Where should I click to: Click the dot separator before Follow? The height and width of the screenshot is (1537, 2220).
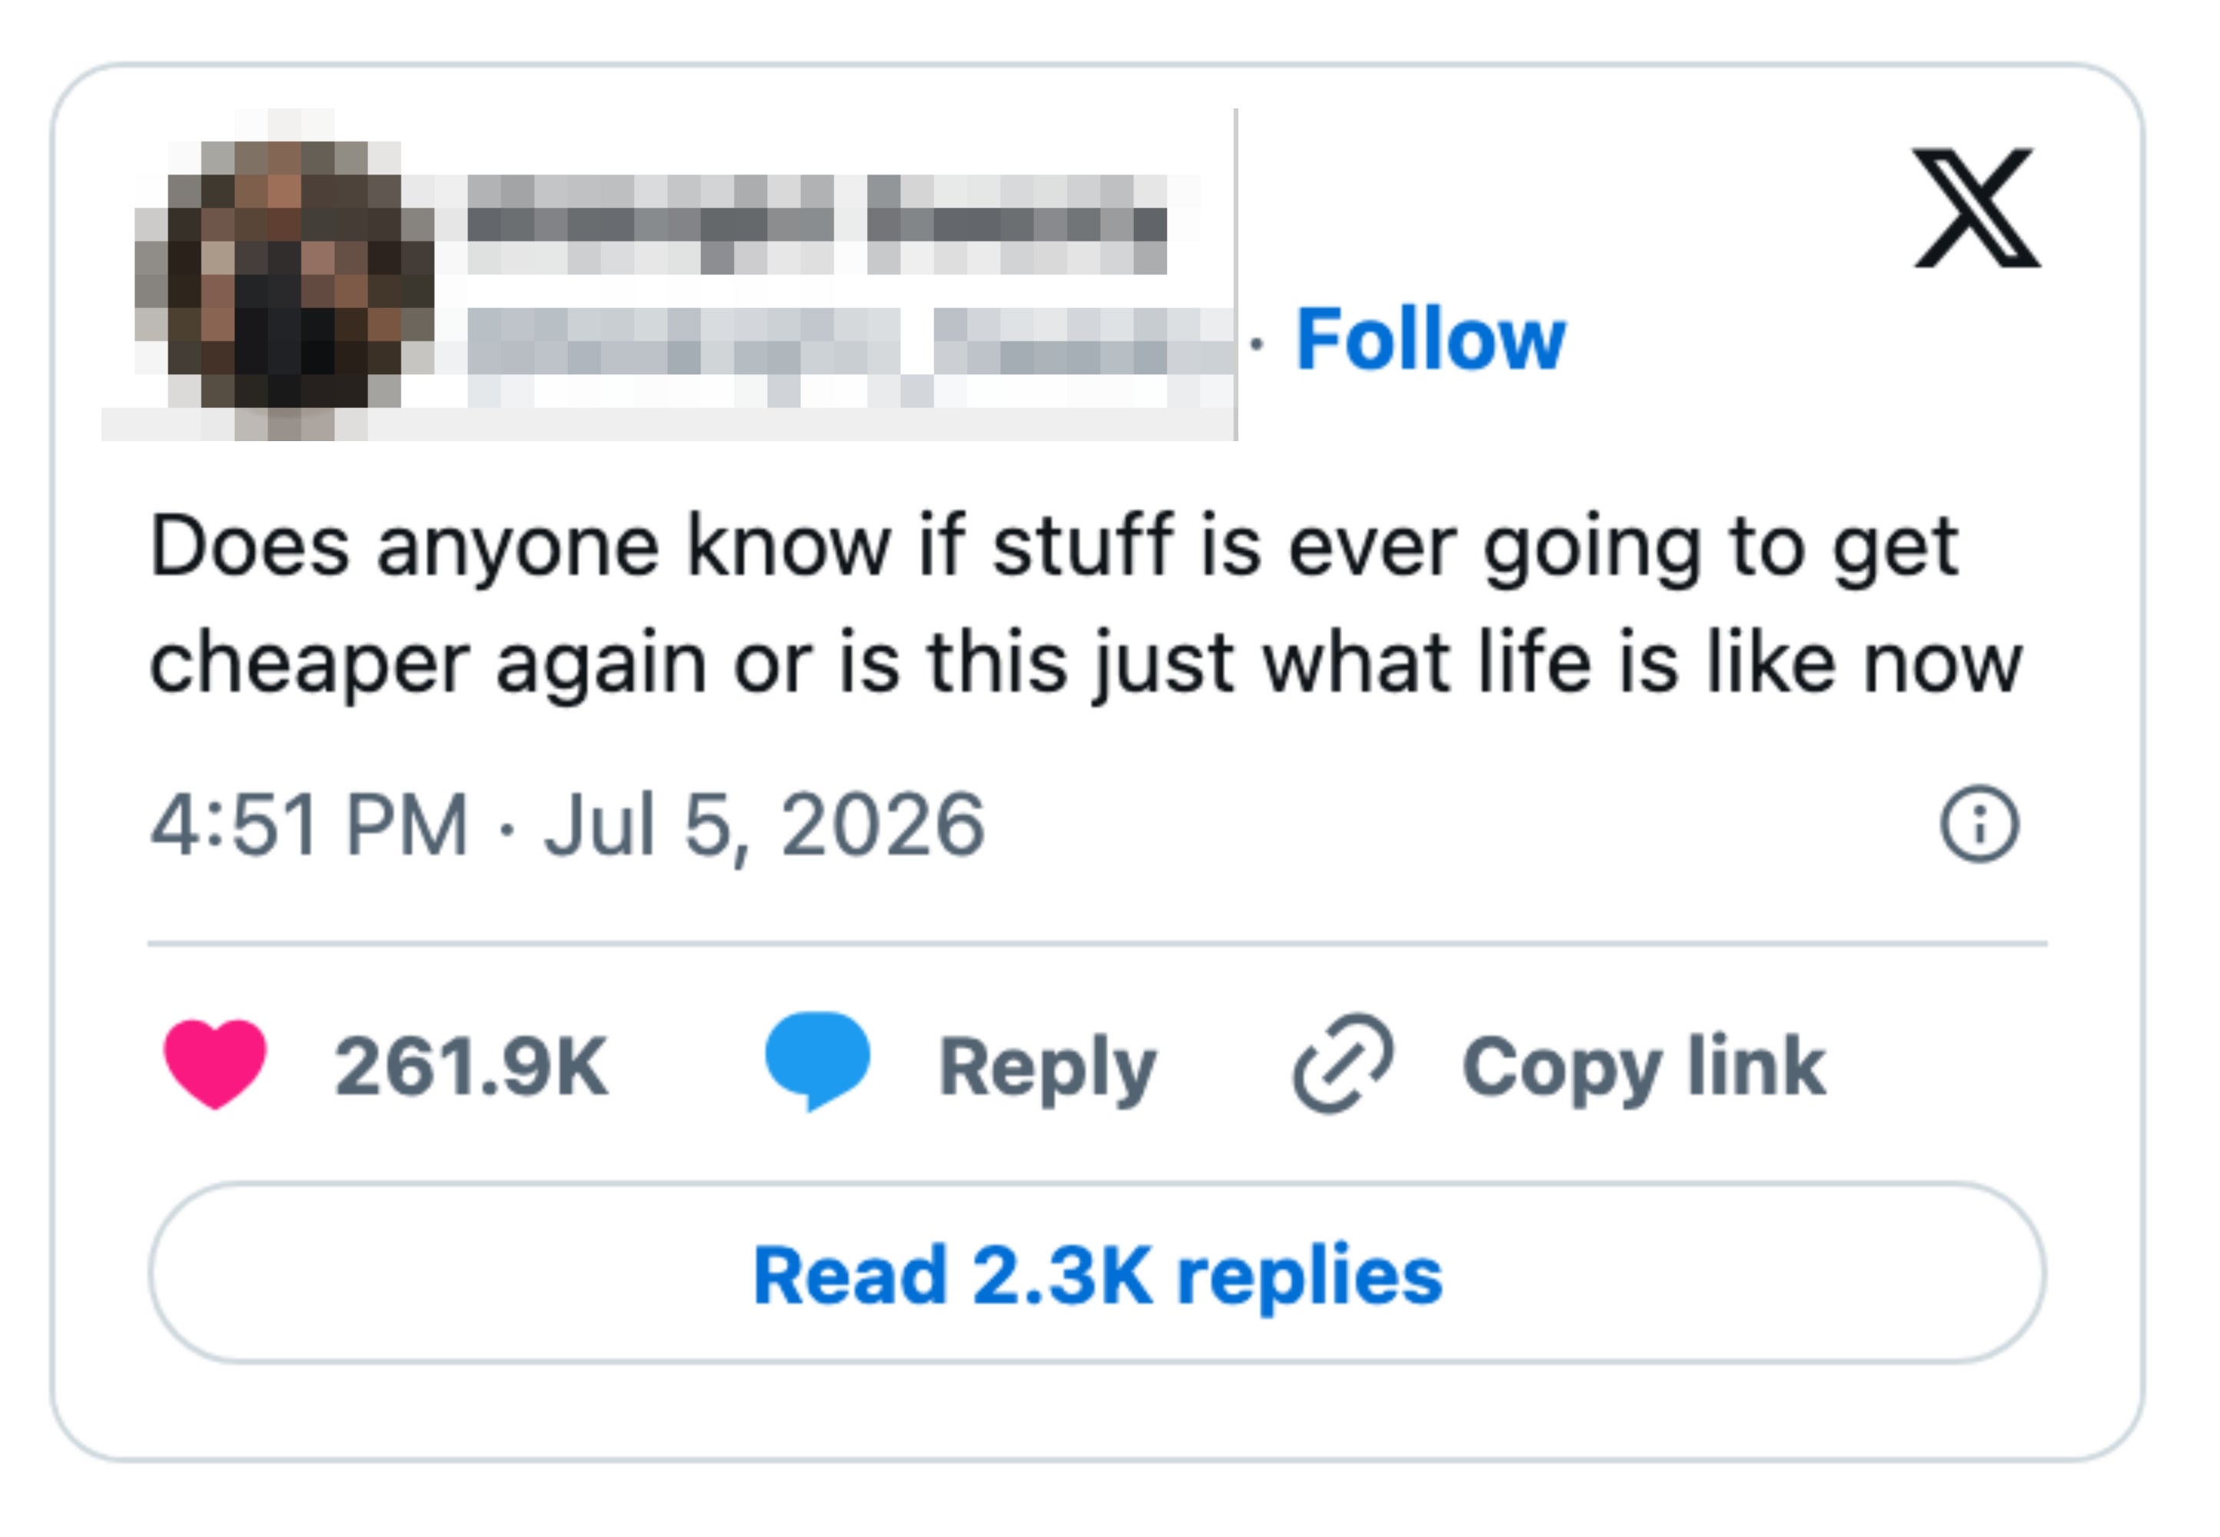pyautogui.click(x=1256, y=343)
